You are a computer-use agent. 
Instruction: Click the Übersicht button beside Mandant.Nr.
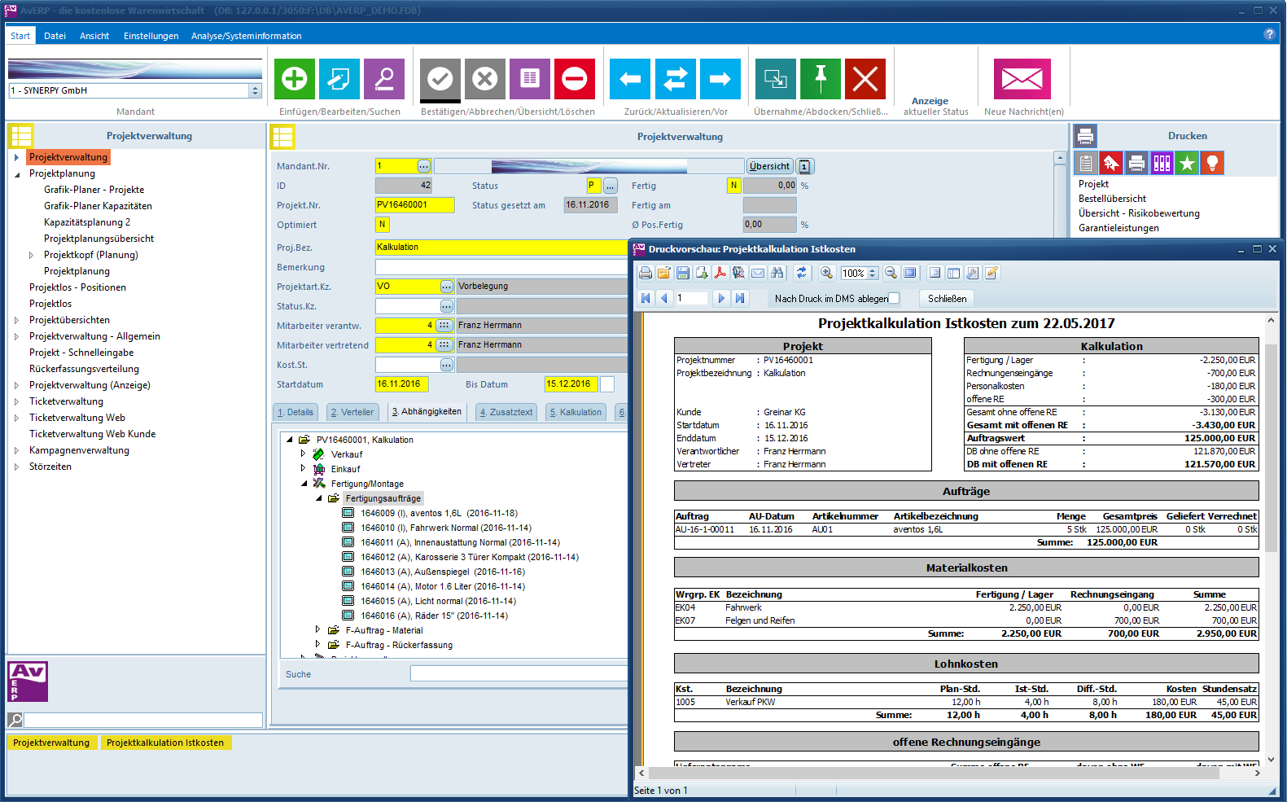(x=768, y=166)
